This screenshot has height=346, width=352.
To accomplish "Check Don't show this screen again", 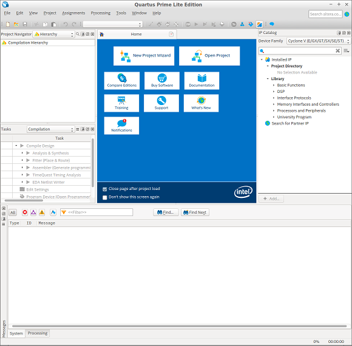I will [104, 197].
